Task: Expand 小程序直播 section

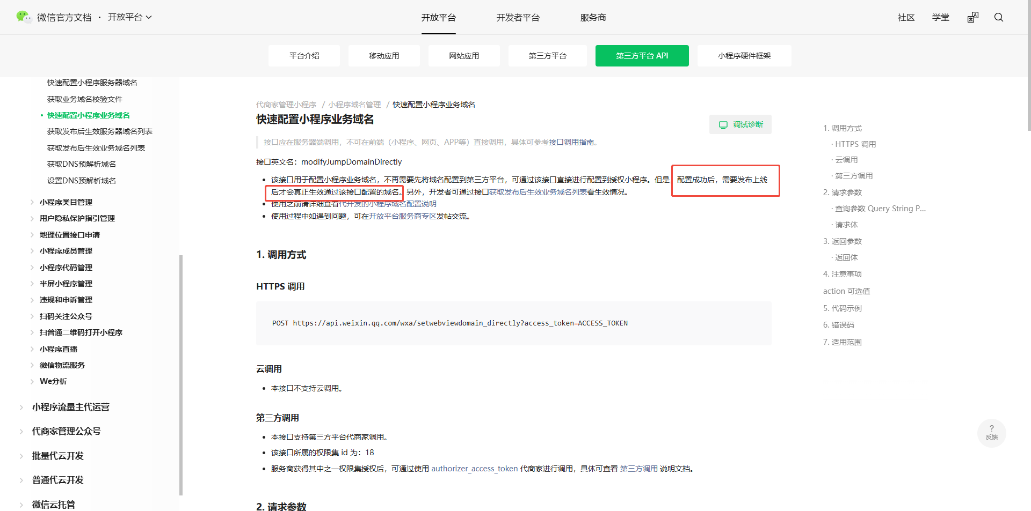Action: coord(59,349)
